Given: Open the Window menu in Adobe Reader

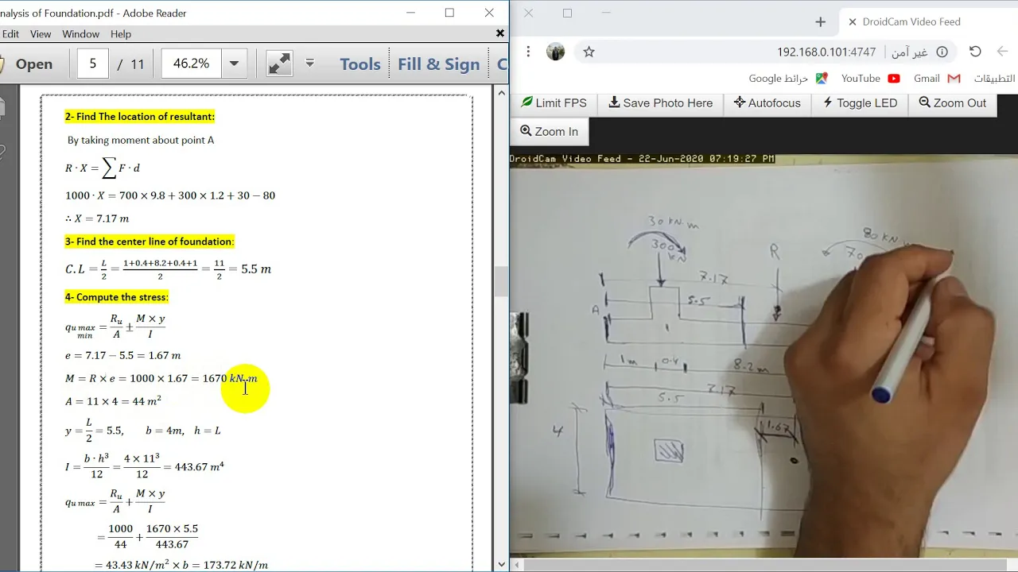Looking at the screenshot, I should (80, 34).
